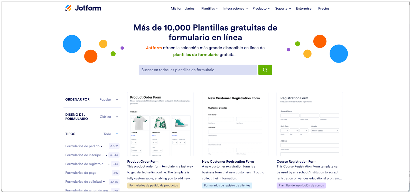Open the Producto navigation menu
The height and width of the screenshot is (193, 411).
(261, 8)
